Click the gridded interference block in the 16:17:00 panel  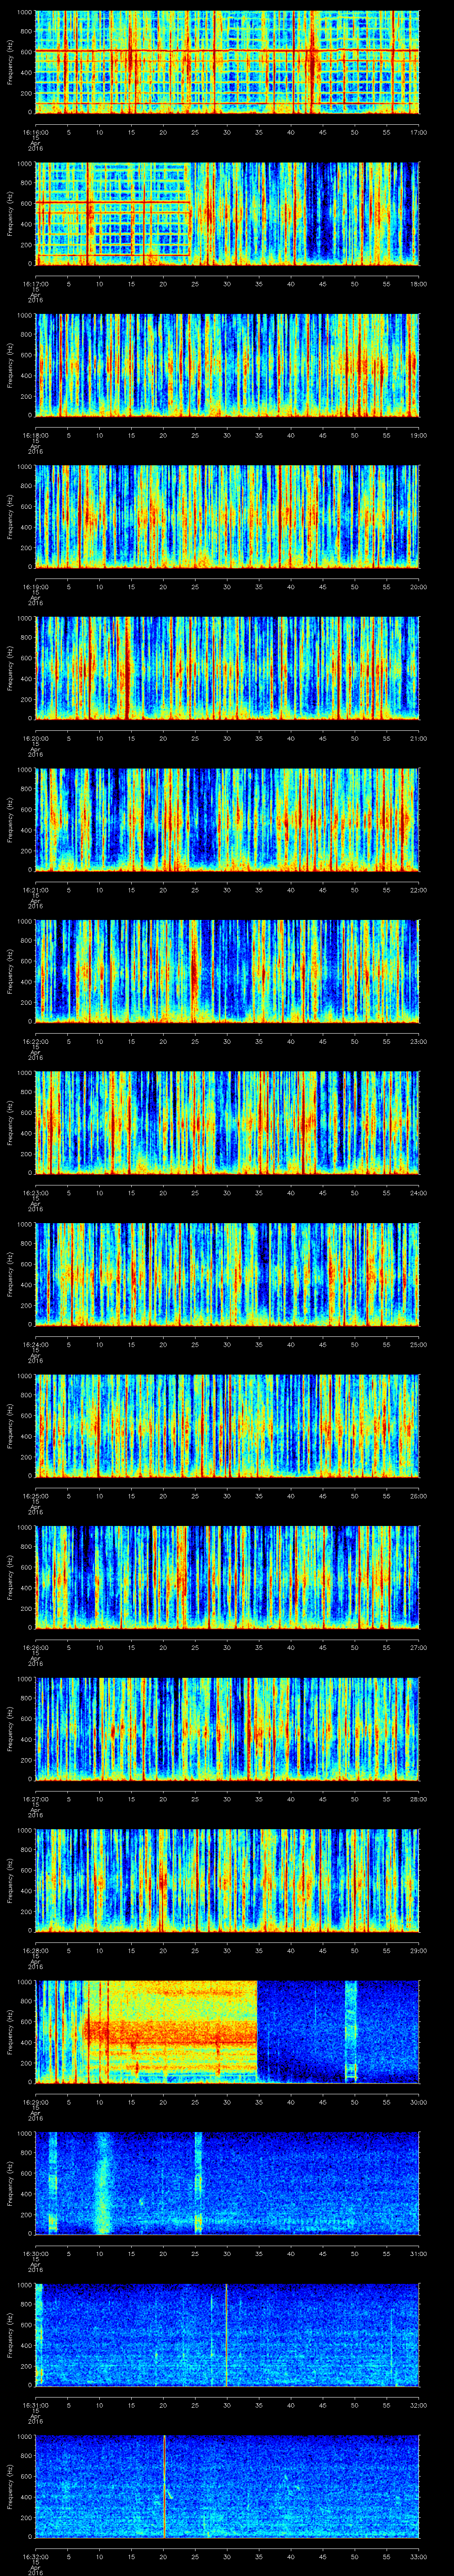click(x=114, y=213)
